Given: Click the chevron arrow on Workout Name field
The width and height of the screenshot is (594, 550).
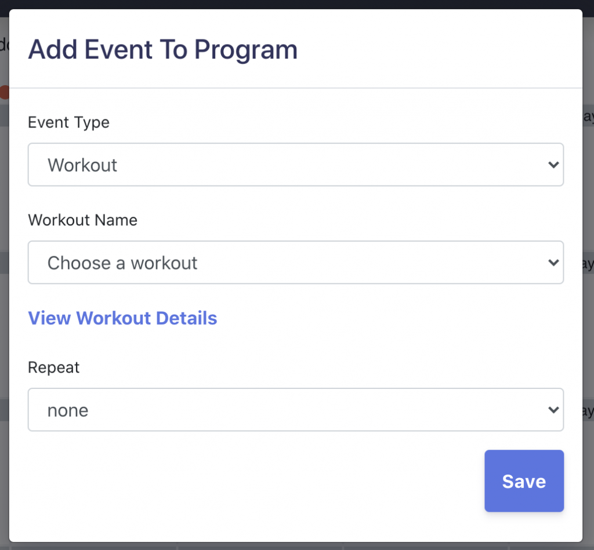Looking at the screenshot, I should click(x=553, y=263).
